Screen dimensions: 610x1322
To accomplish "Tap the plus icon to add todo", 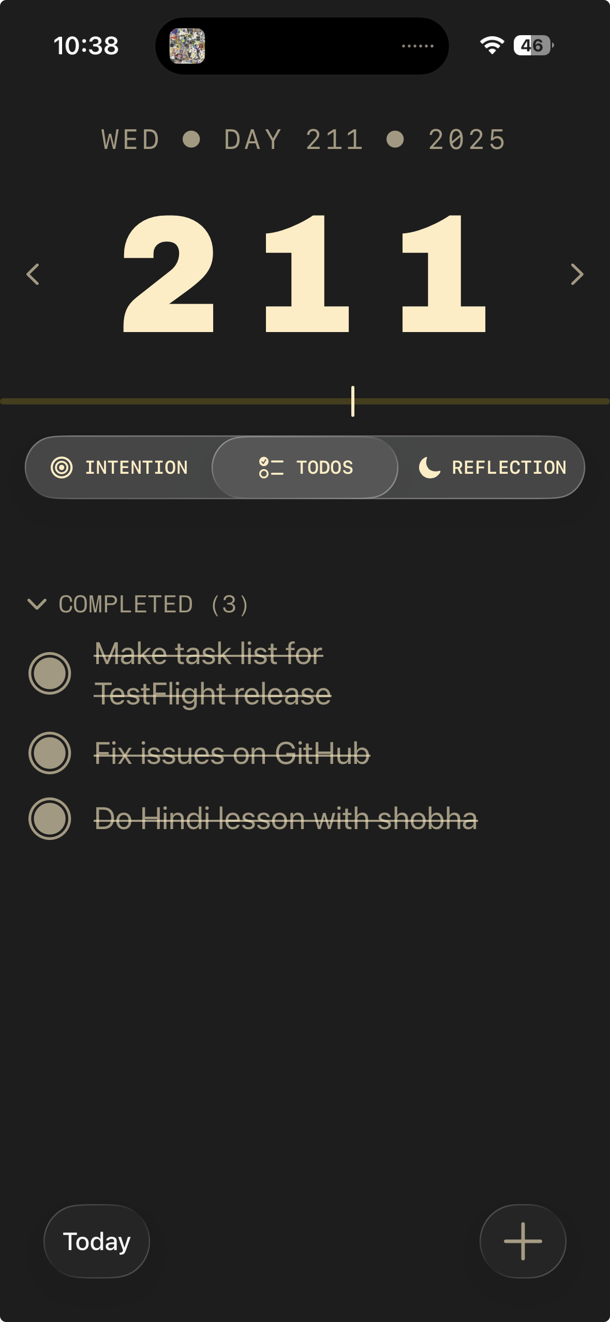I will (x=523, y=1241).
